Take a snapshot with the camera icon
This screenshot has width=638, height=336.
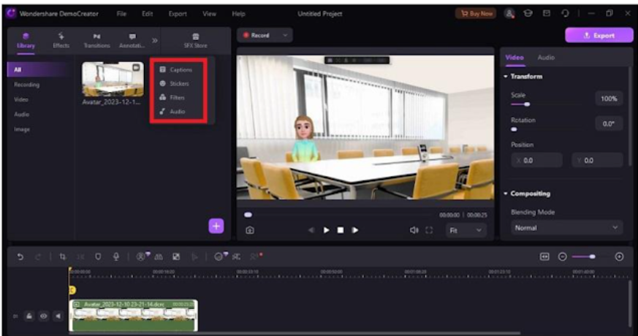[x=250, y=230]
